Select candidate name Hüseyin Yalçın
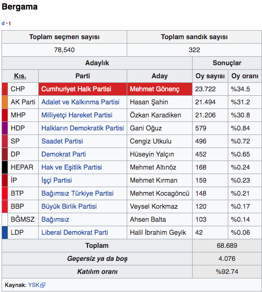The image size is (262, 292). (x=152, y=154)
